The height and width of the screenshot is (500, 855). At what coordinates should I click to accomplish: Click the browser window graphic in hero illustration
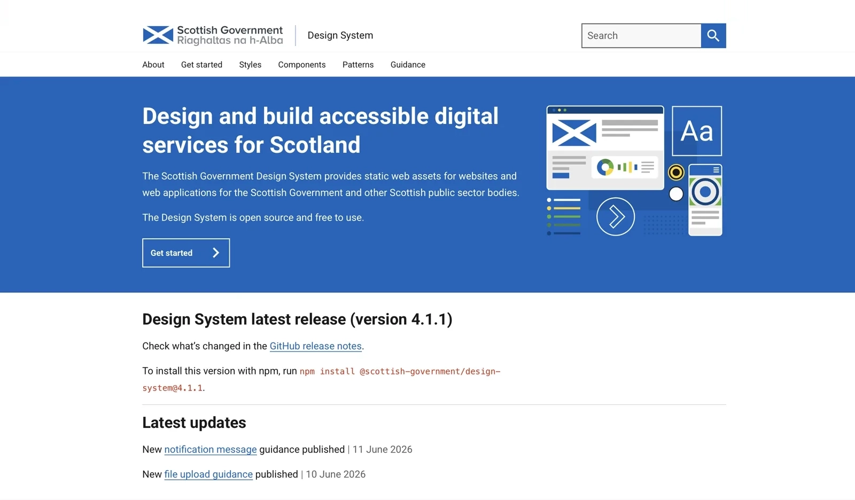pyautogui.click(x=605, y=148)
